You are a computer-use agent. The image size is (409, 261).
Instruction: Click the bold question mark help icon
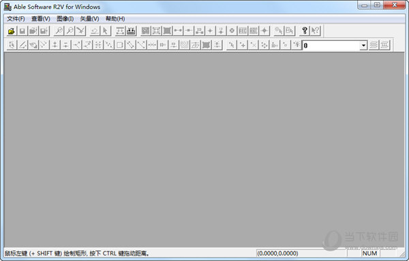pyautogui.click(x=304, y=31)
